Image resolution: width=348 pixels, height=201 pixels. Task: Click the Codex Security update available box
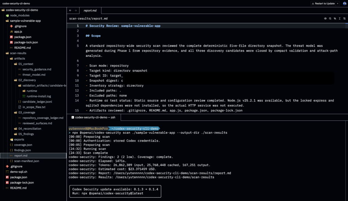(x=115, y=191)
